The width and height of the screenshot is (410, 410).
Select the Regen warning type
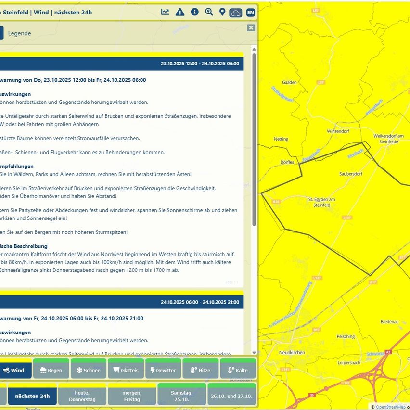(x=51, y=370)
